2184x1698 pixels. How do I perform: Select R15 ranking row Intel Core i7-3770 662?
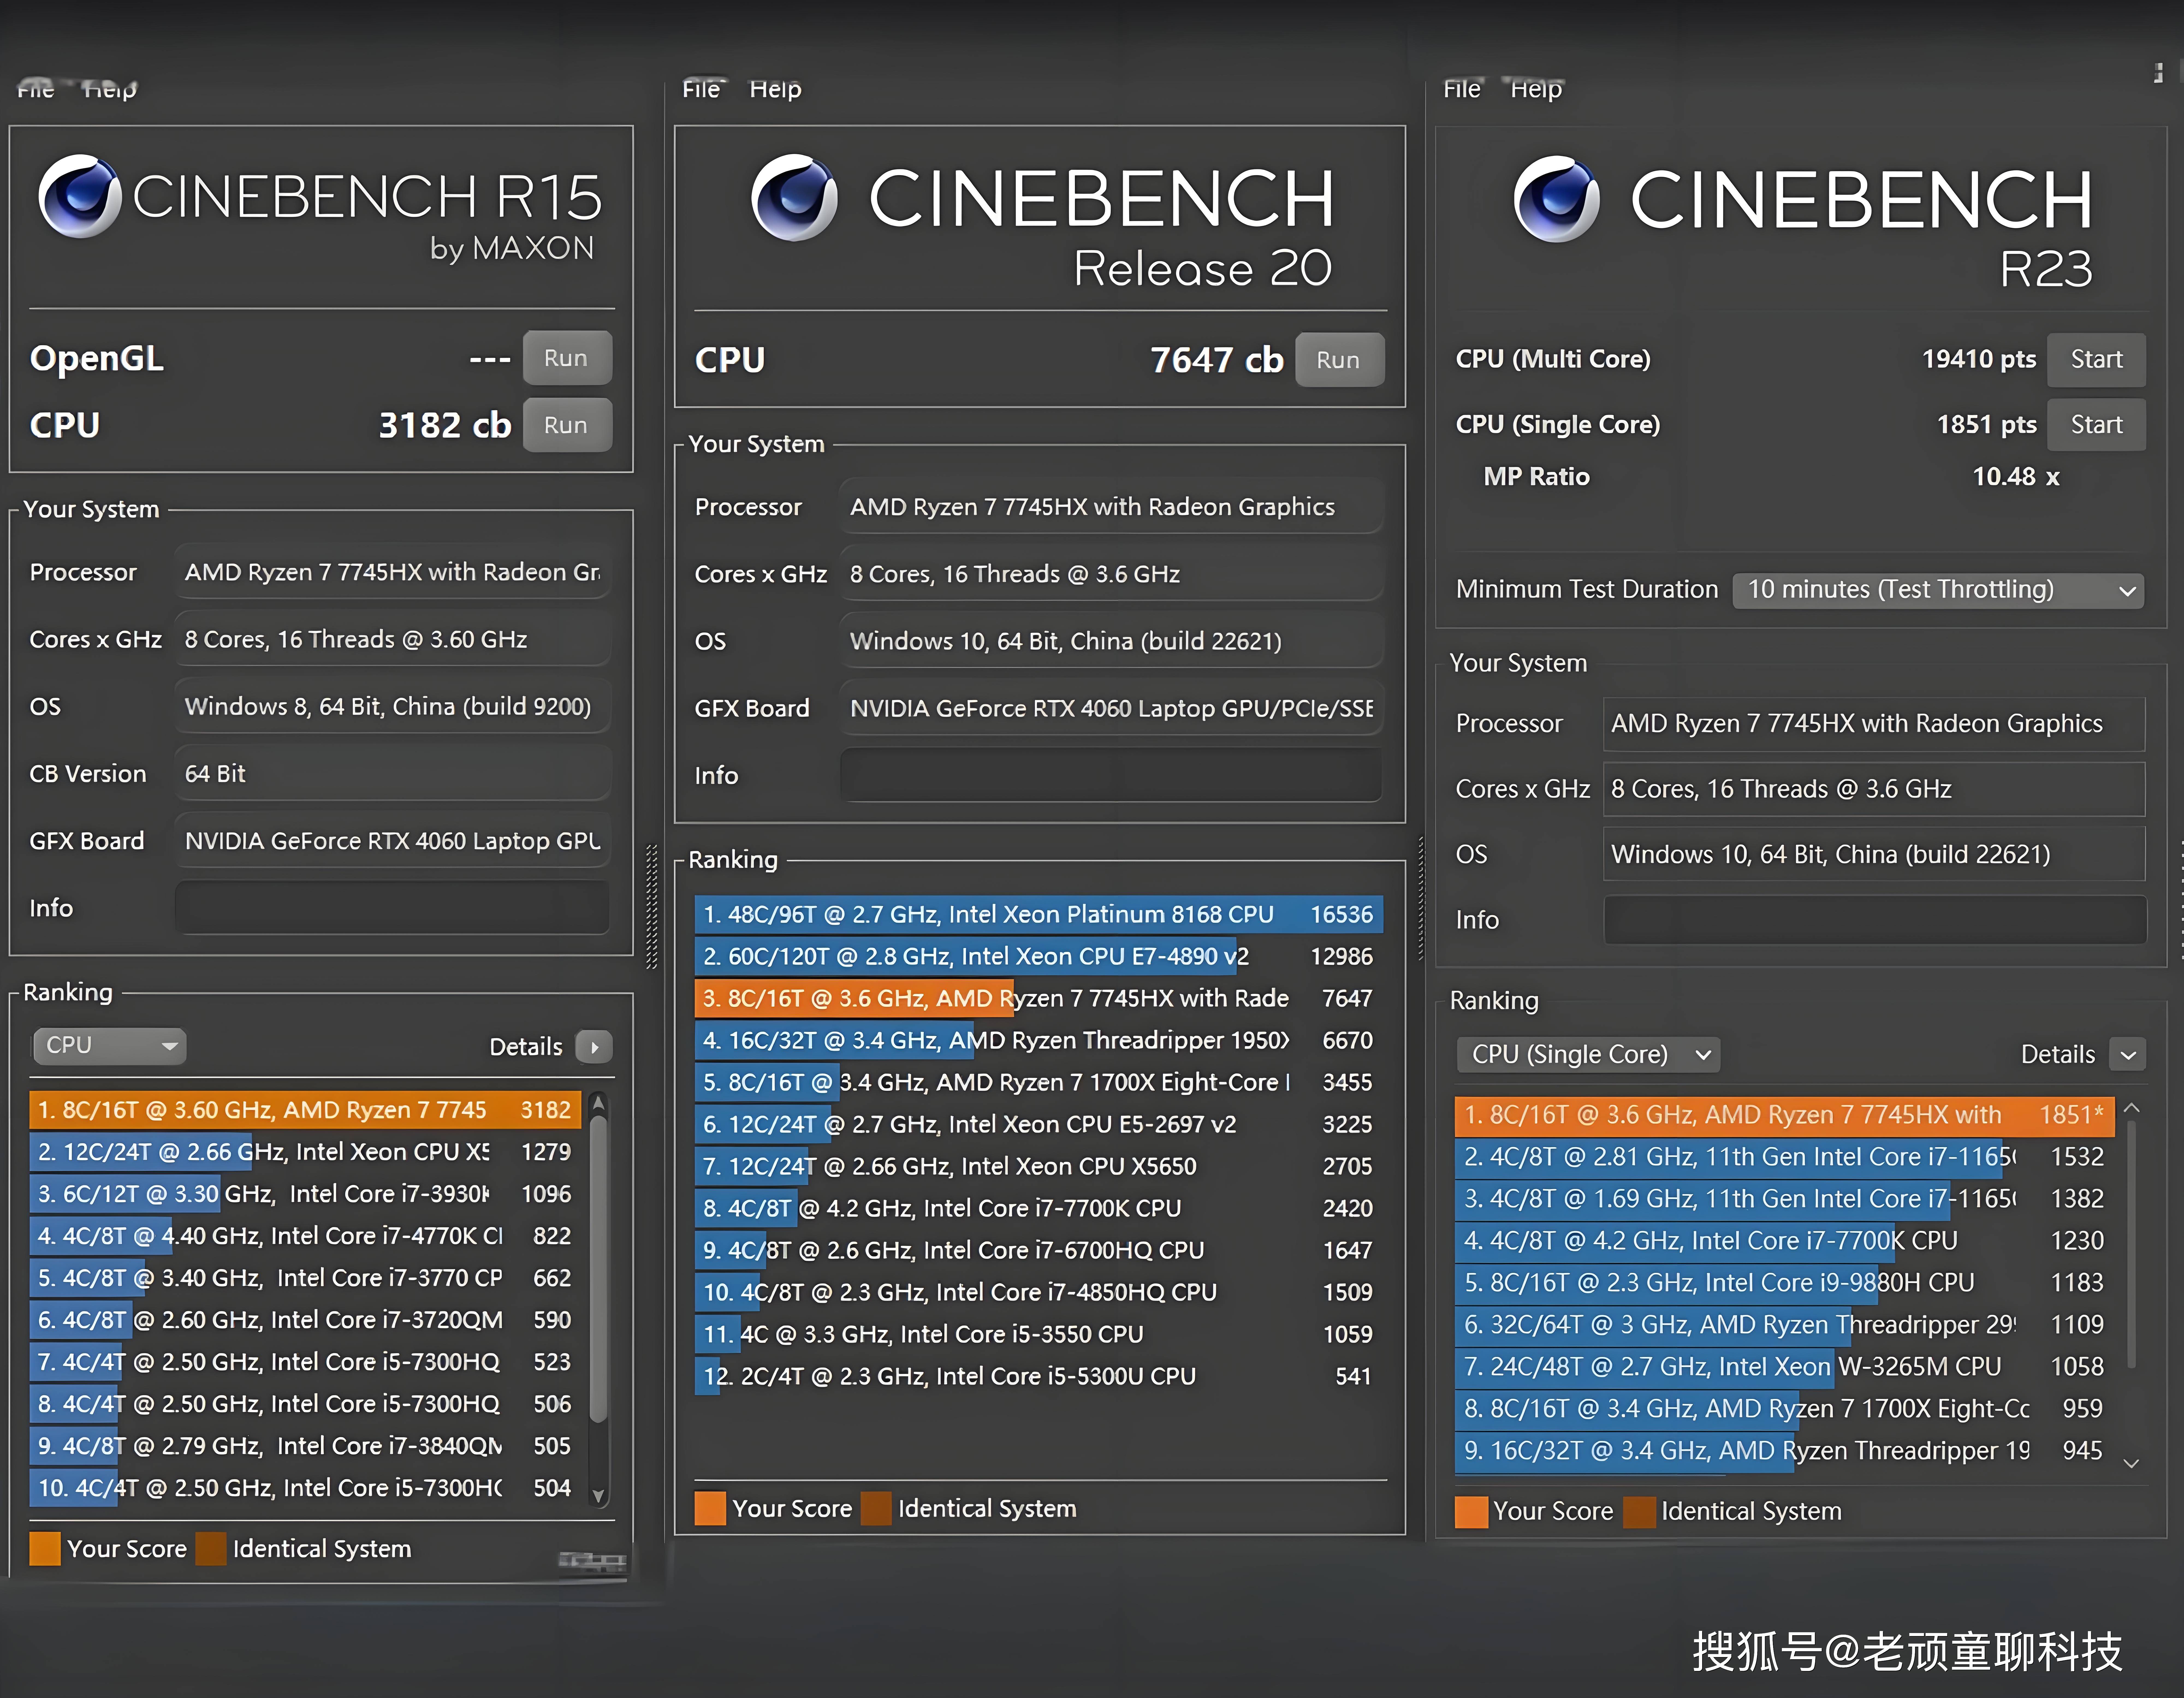[305, 1278]
